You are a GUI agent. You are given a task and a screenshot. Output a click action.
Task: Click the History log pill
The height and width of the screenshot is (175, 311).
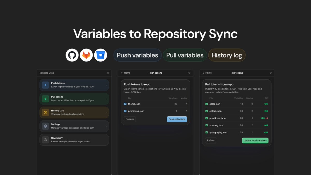[x=227, y=55]
